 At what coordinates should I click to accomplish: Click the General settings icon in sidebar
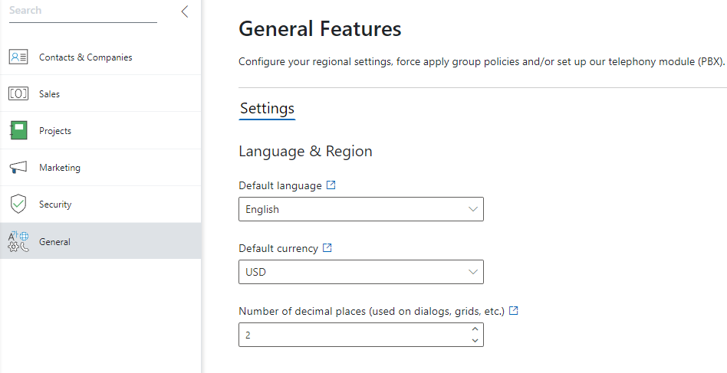18,241
